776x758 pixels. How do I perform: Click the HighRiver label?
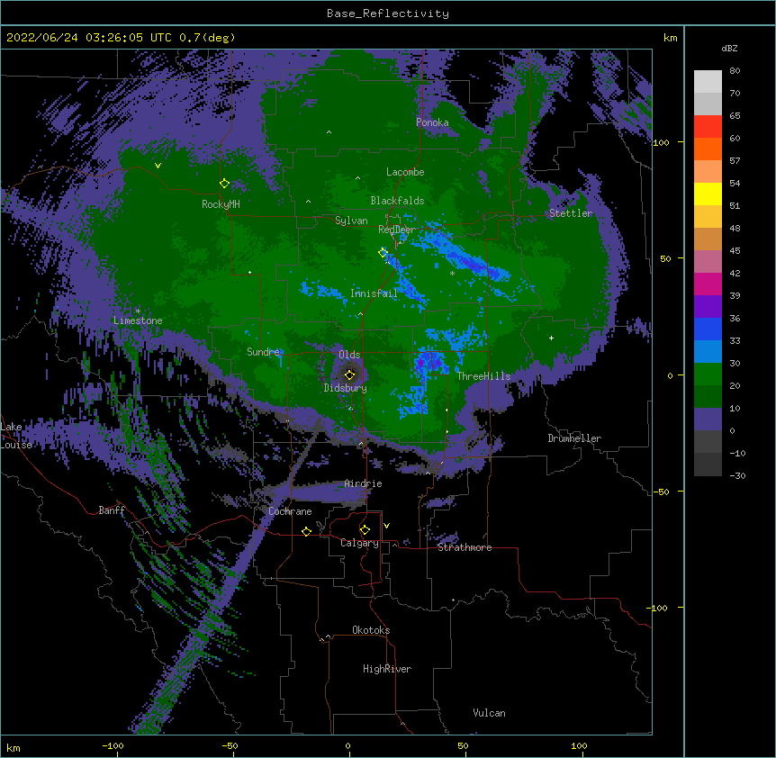point(387,669)
